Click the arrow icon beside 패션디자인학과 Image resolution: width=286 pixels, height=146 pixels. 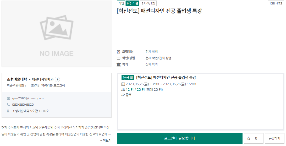point(58,79)
